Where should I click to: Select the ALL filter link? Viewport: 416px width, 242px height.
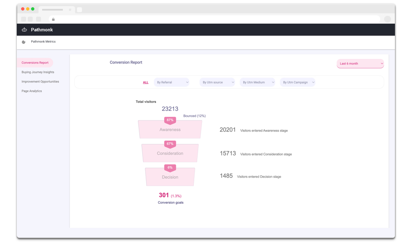pyautogui.click(x=146, y=83)
